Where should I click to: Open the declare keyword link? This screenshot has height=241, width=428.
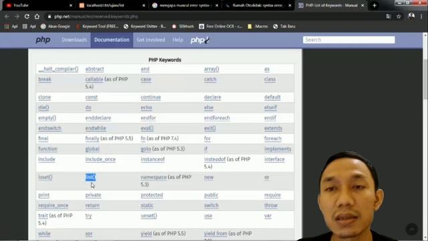(x=213, y=97)
